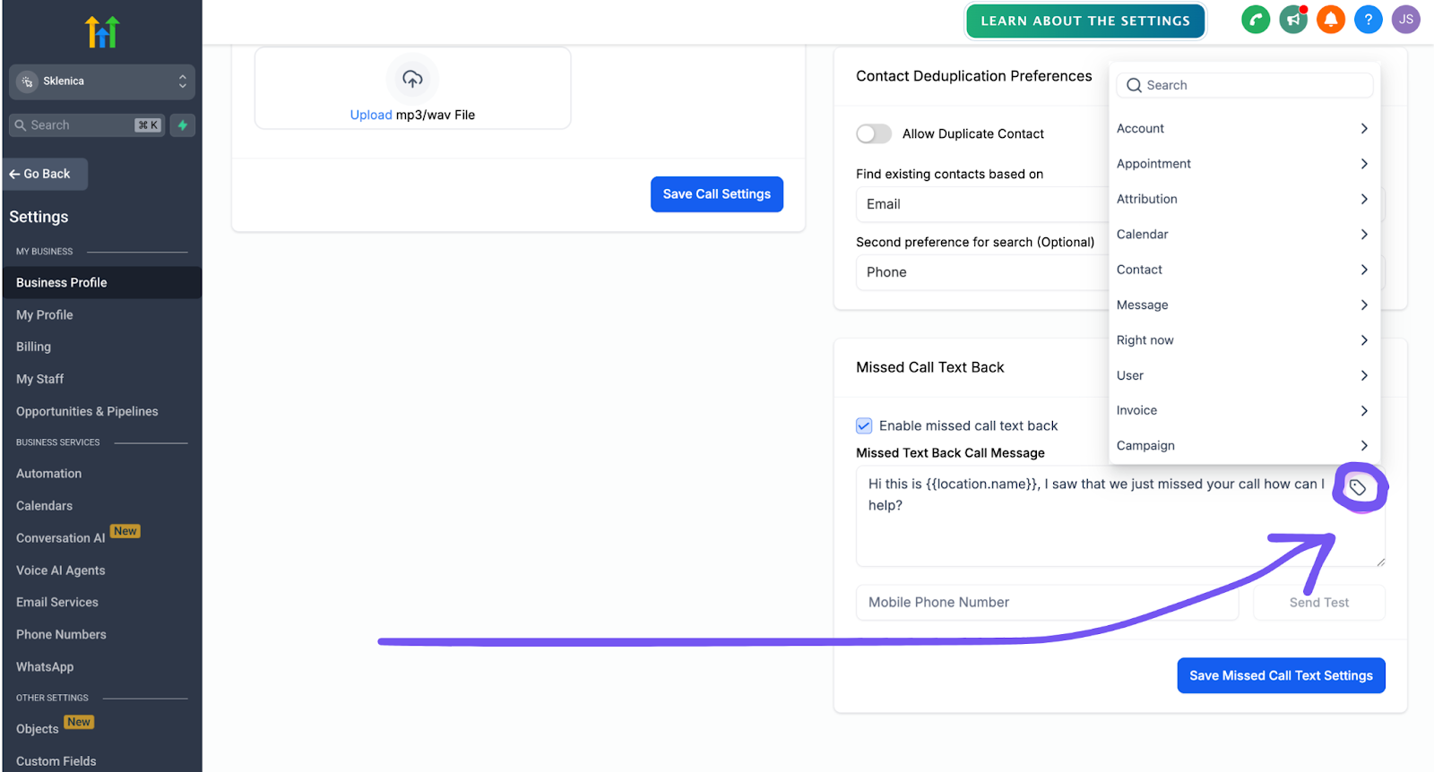Click the custom values tag icon
This screenshot has height=772, width=1434.
pyautogui.click(x=1358, y=487)
